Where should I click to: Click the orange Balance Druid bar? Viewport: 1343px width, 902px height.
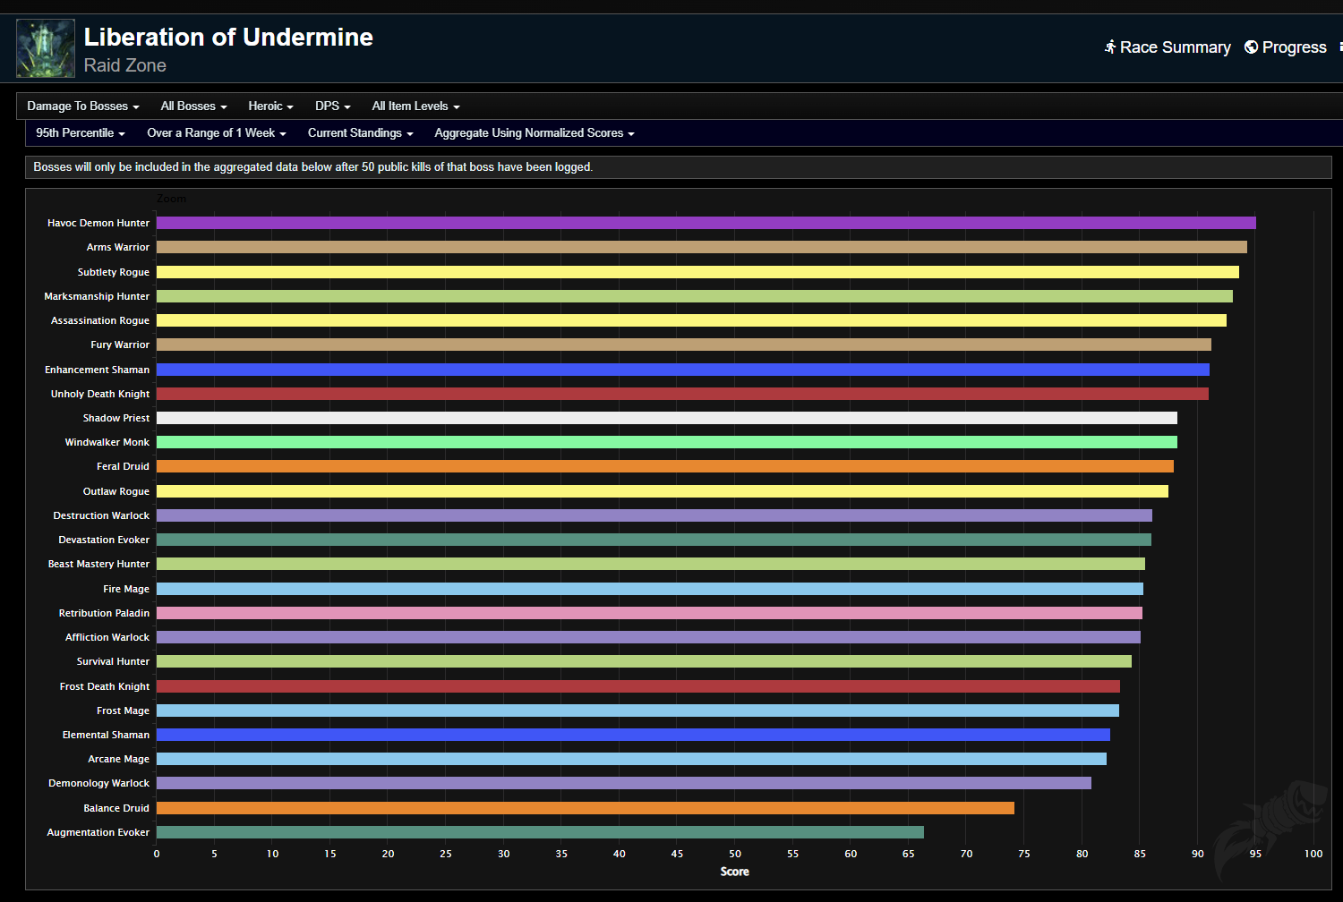585,808
